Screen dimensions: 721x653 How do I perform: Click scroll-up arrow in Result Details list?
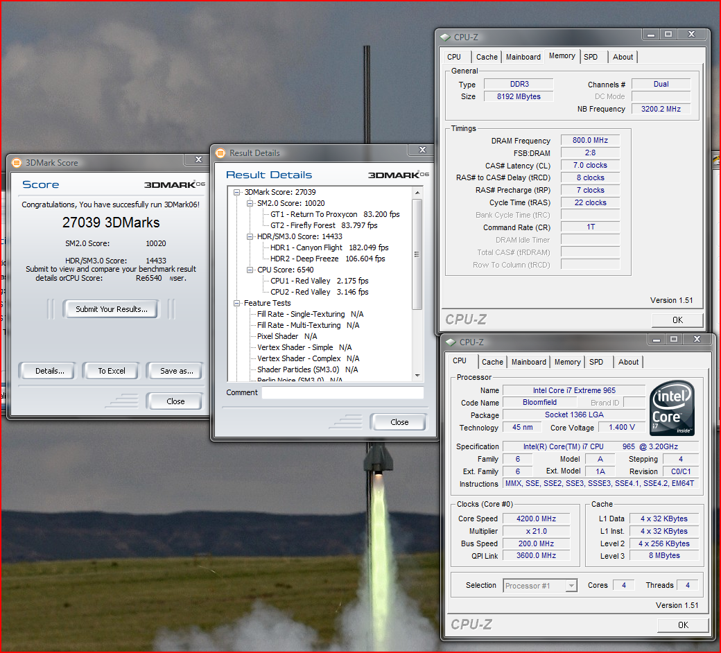click(417, 193)
